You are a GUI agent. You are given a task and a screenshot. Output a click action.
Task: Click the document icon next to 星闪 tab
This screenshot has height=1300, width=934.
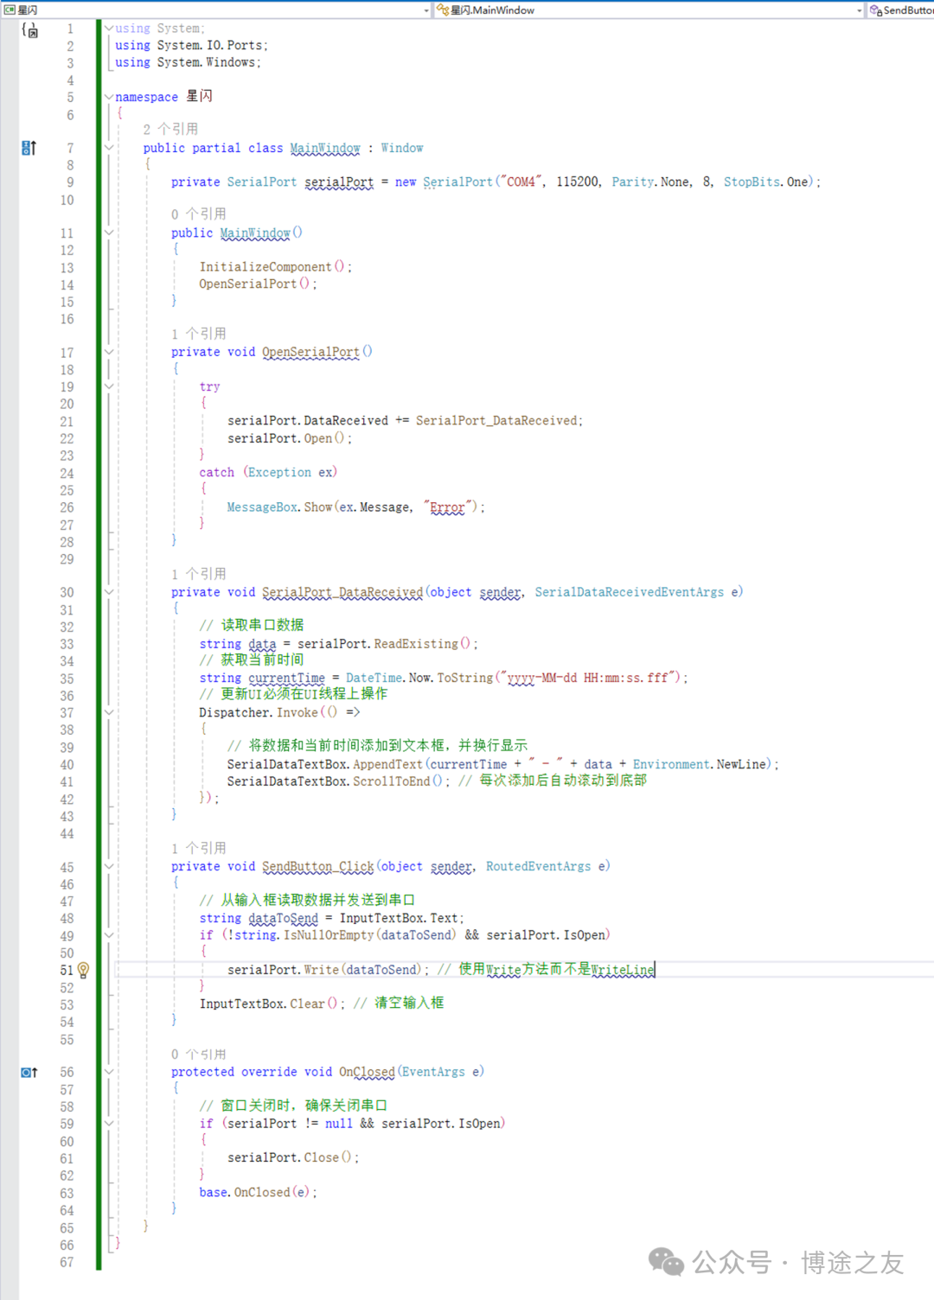click(9, 10)
